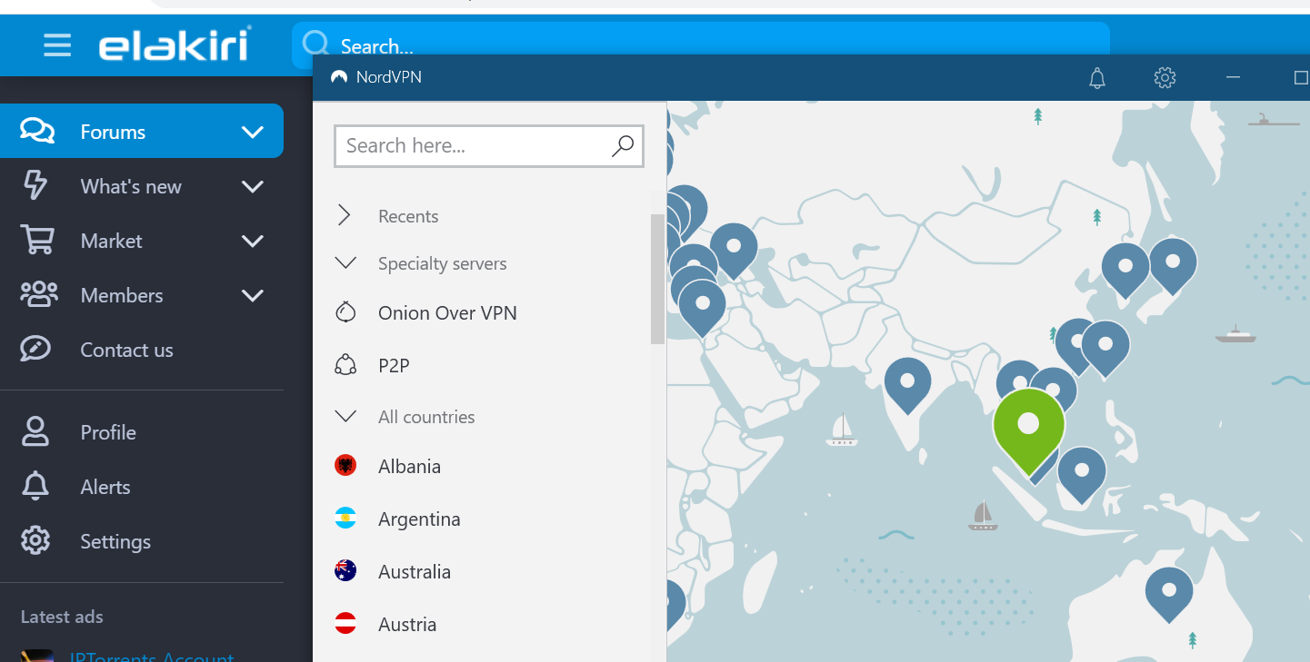
Task: Click the "Latest ads" heading
Action: click(62, 617)
